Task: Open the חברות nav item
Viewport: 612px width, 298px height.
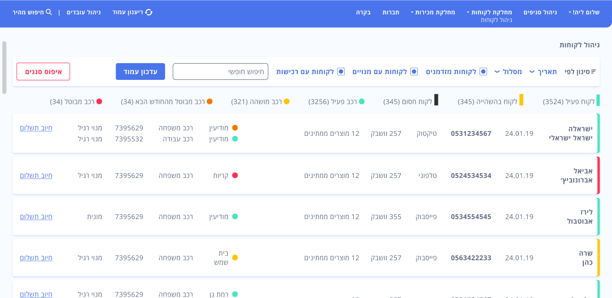Action: [391, 12]
